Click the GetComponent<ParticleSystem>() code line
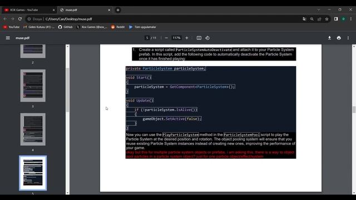Image resolution: width=356 pixels, height=200 pixels. (x=184, y=87)
